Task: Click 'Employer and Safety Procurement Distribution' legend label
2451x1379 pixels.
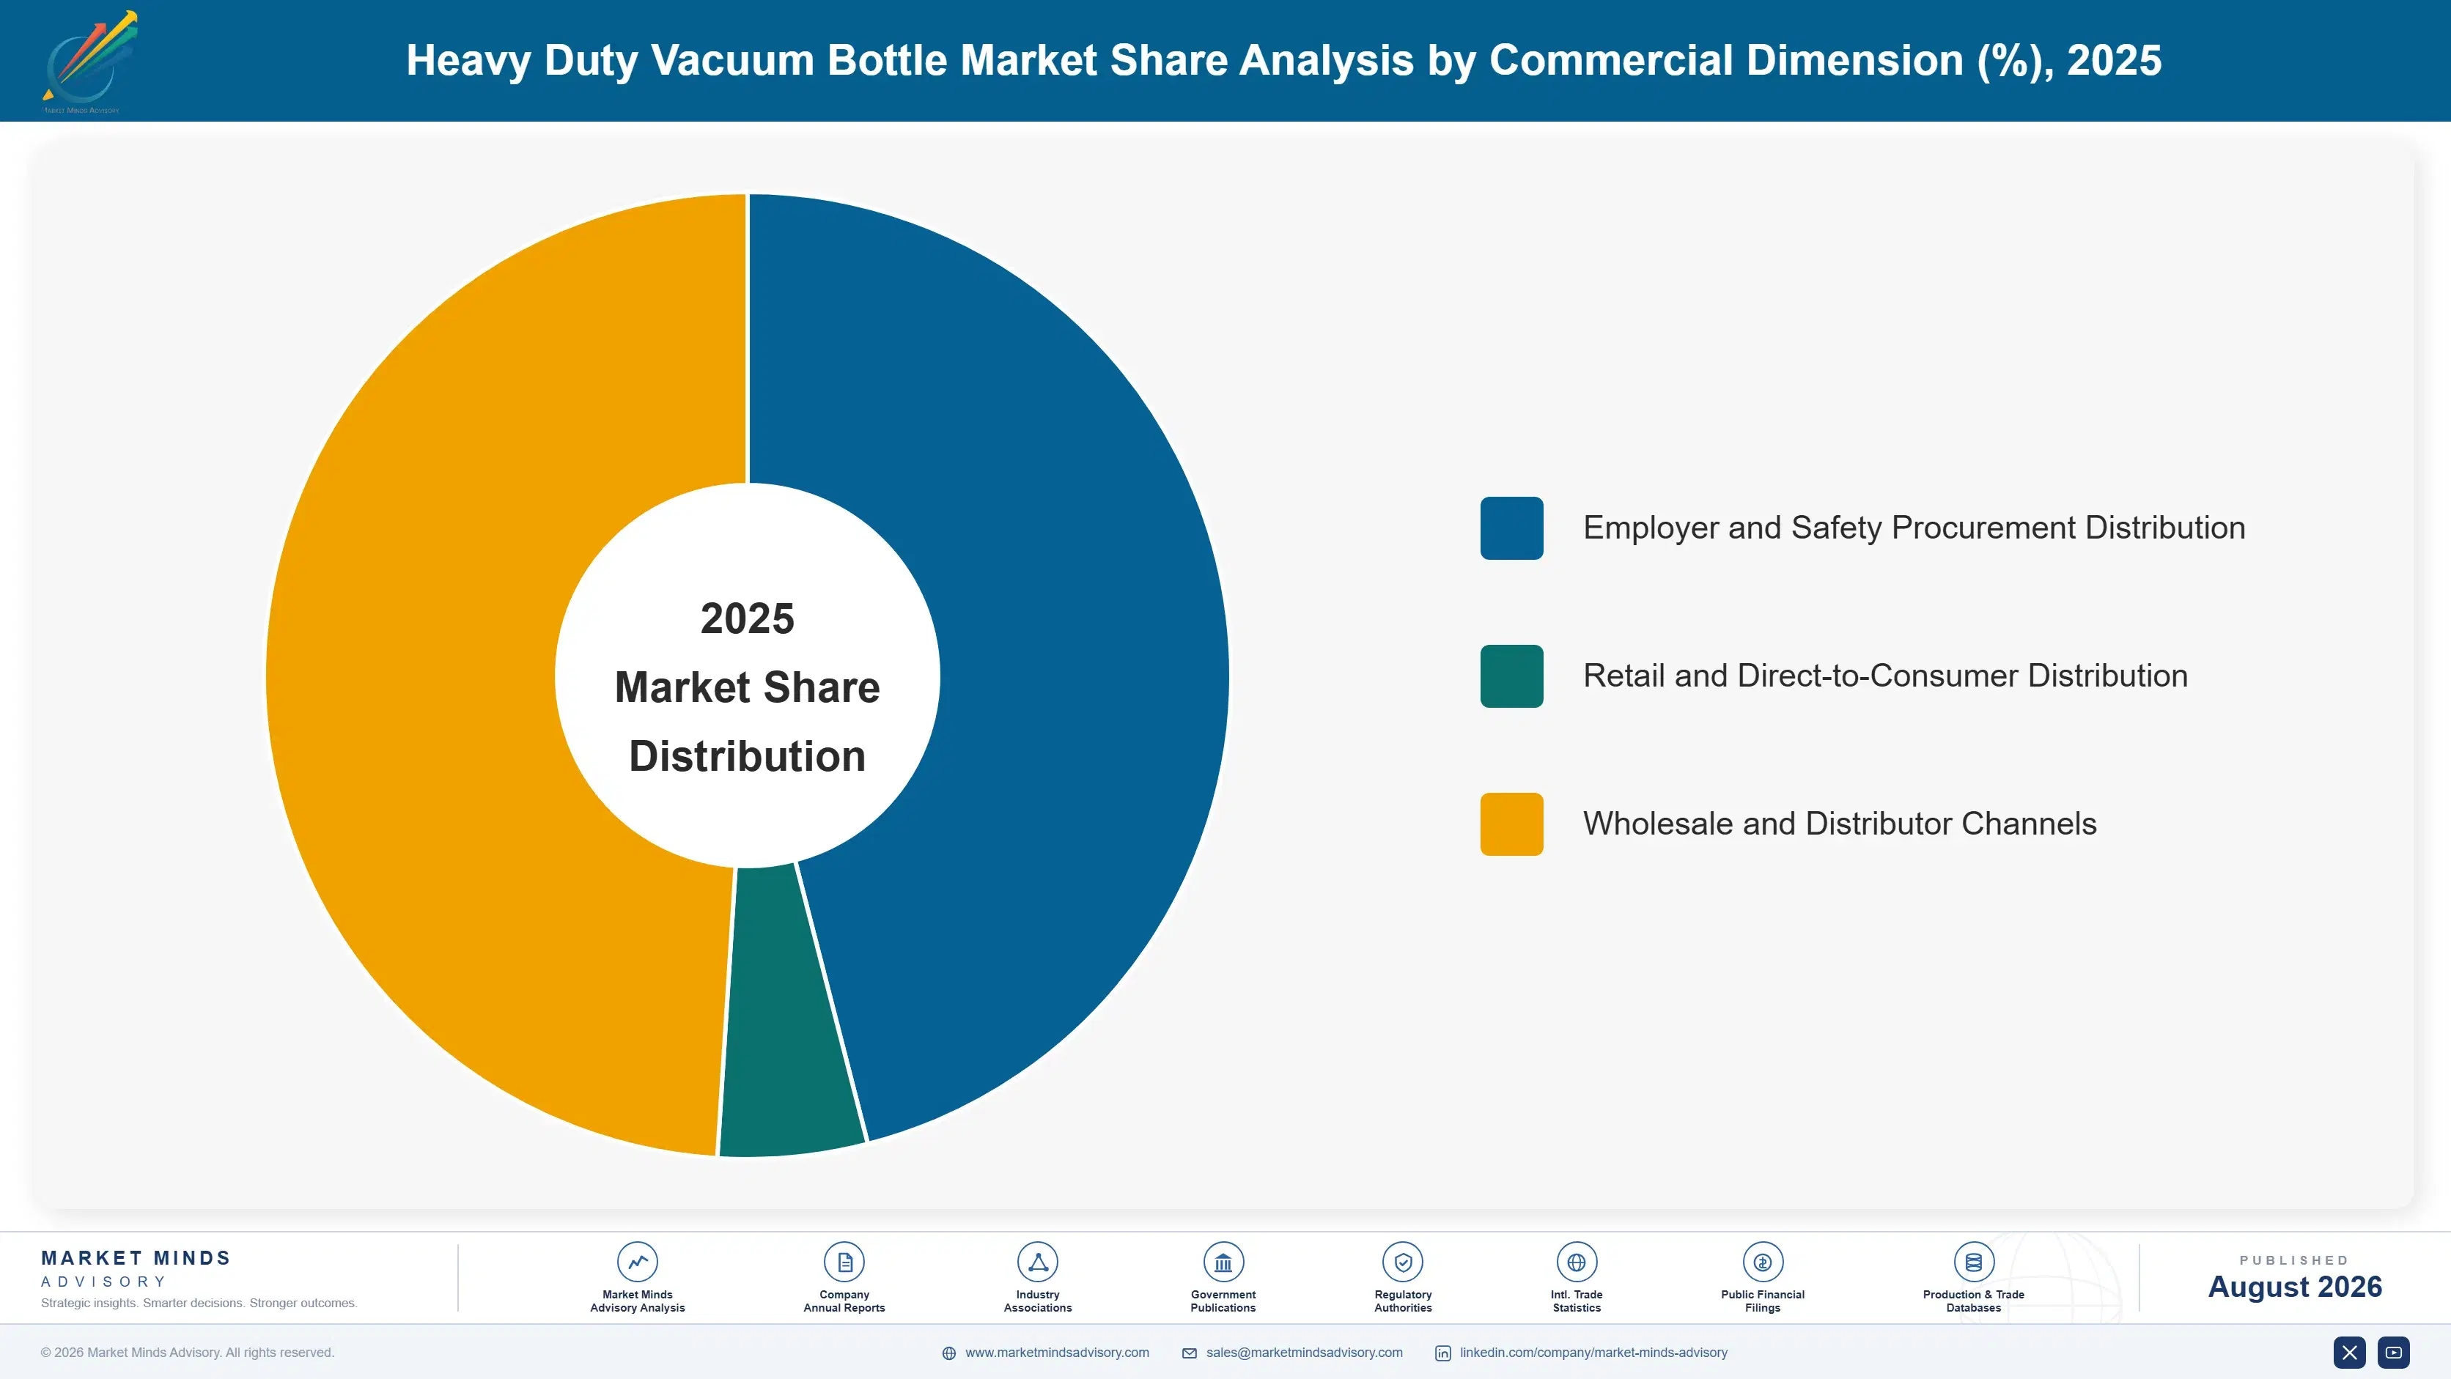Action: pos(1914,528)
